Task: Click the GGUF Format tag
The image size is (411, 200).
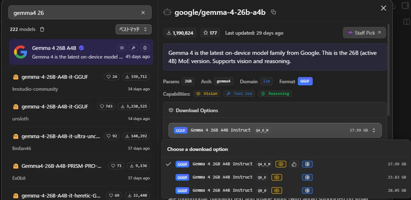Action: point(305,81)
